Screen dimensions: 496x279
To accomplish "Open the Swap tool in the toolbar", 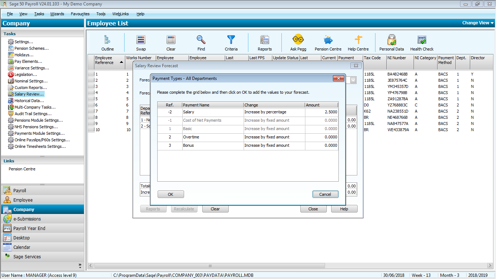I will [141, 42].
